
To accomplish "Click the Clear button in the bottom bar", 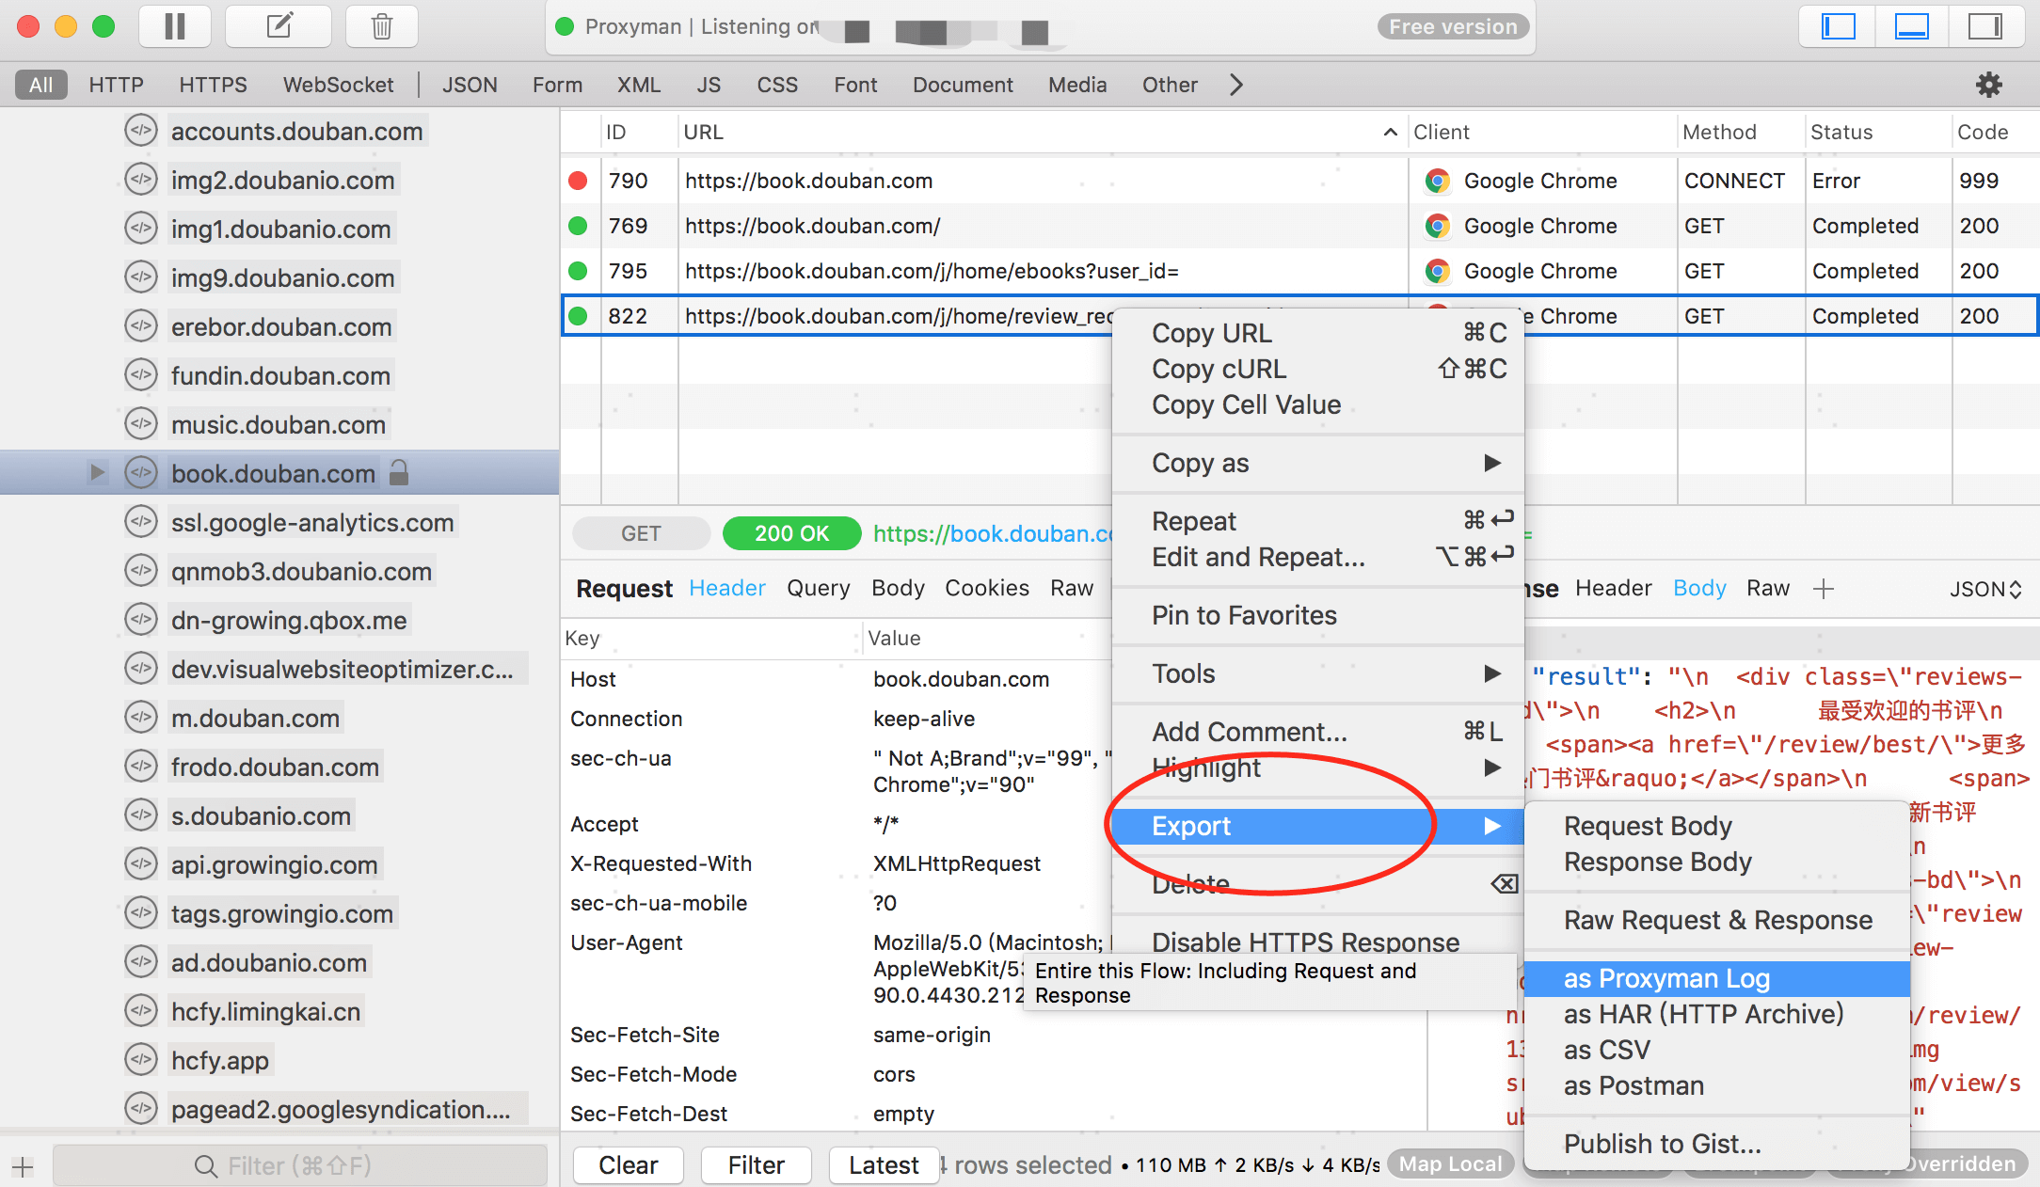I will [x=628, y=1165].
